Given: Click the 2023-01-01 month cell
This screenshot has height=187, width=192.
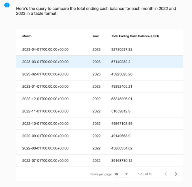Looking at the screenshot, I should pyautogui.click(x=45, y=86).
